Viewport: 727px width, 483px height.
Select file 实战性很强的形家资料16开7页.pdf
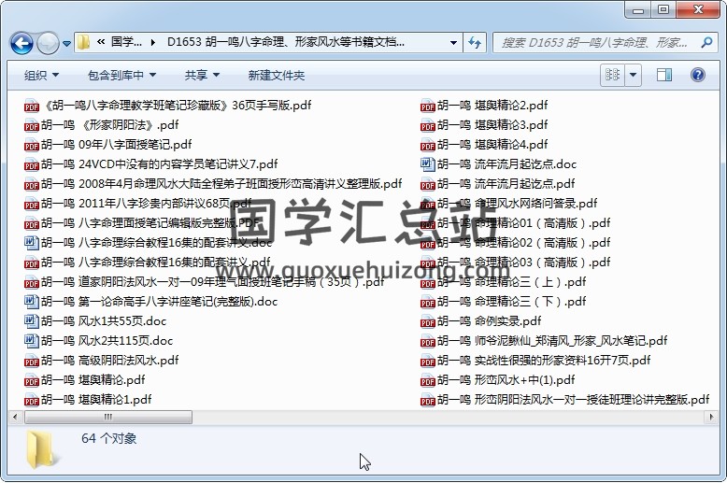pyautogui.click(x=536, y=361)
